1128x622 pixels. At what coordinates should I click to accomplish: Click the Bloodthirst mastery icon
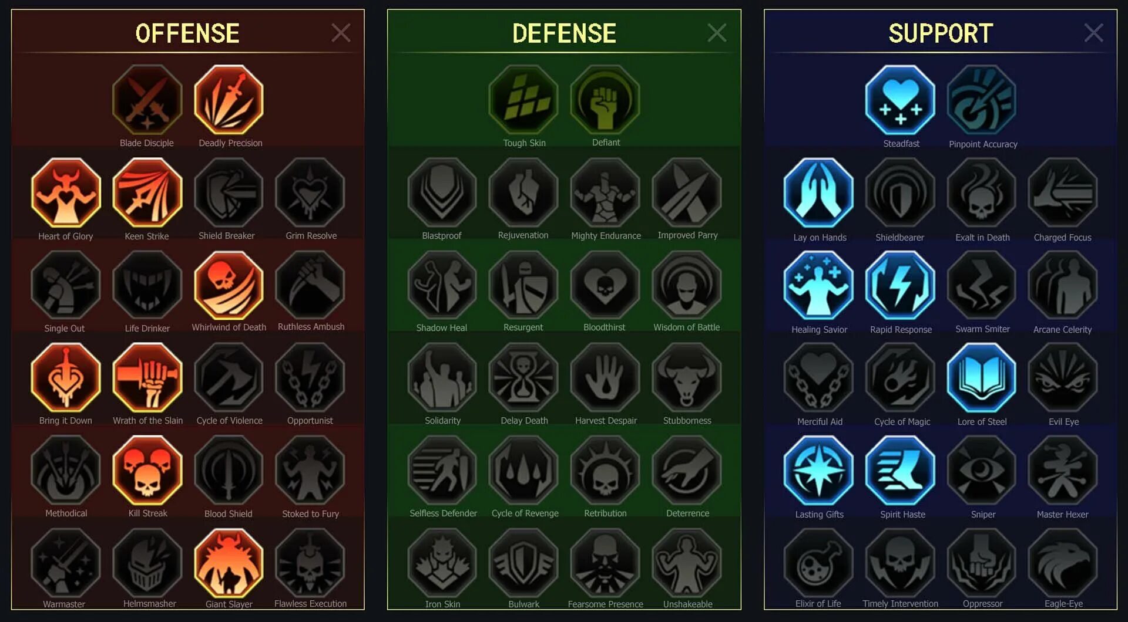tap(605, 286)
